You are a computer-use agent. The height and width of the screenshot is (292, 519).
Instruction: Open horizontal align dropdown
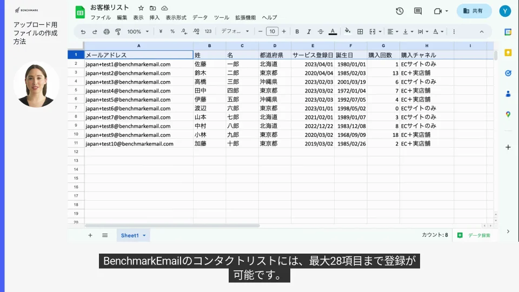392,31
